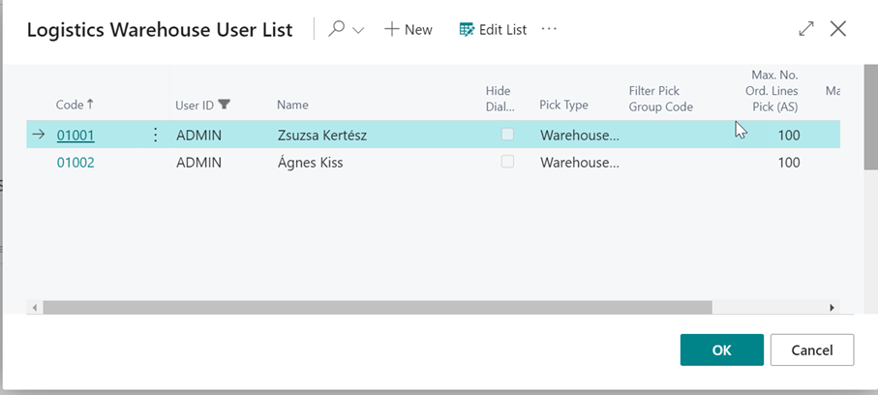The height and width of the screenshot is (395, 878).
Task: Click the New plus button
Action: tap(408, 29)
